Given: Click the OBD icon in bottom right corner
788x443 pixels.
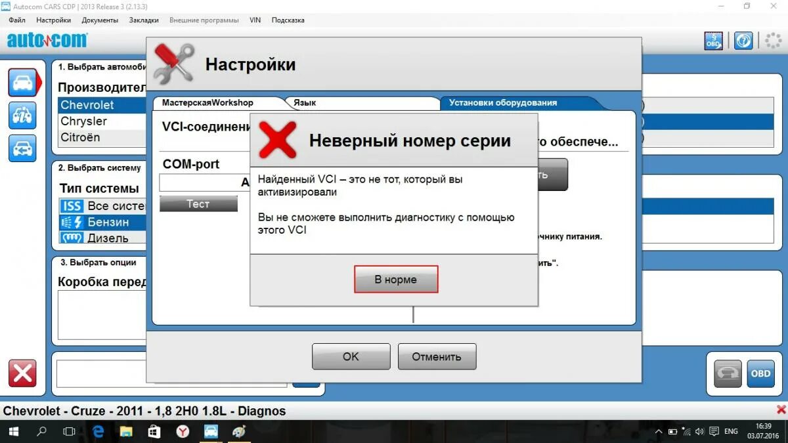Looking at the screenshot, I should tap(760, 373).
